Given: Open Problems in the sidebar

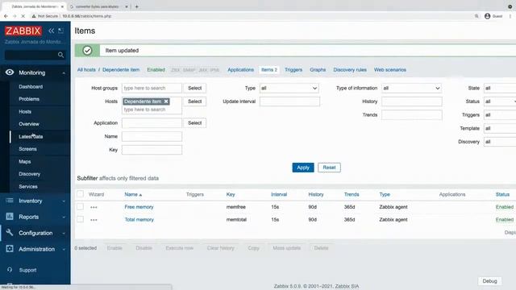Looking at the screenshot, I should (x=29, y=99).
